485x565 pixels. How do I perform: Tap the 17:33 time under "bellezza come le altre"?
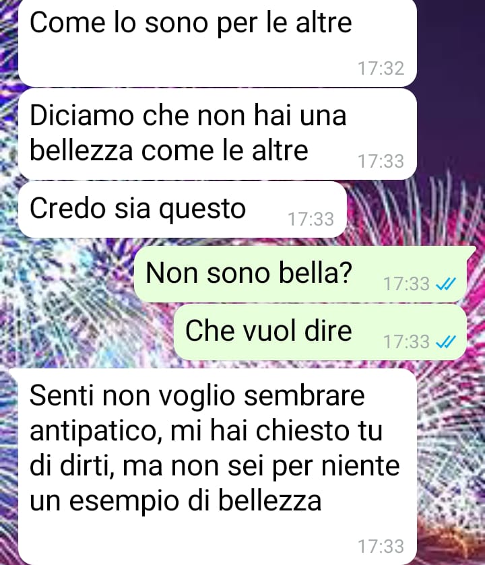click(381, 161)
